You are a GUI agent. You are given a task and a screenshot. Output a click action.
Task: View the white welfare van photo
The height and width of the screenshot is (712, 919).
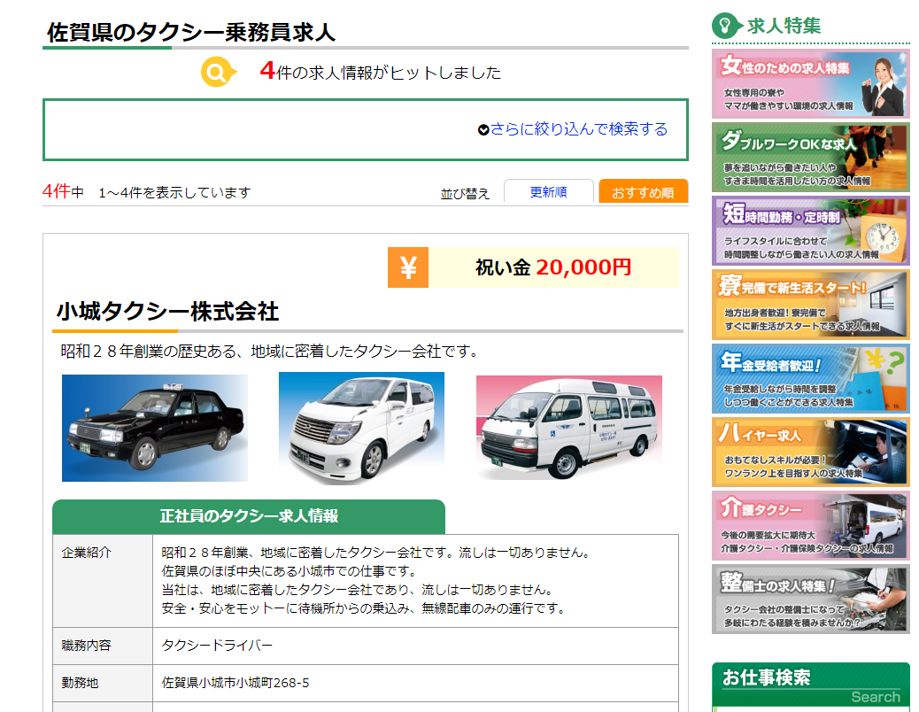coord(569,428)
